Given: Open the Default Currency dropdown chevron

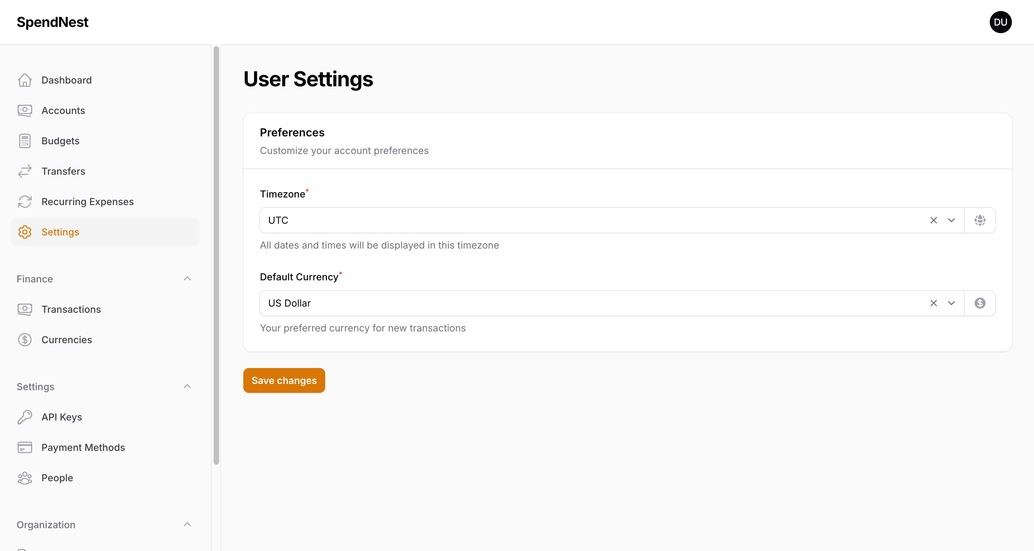Looking at the screenshot, I should click(x=951, y=303).
